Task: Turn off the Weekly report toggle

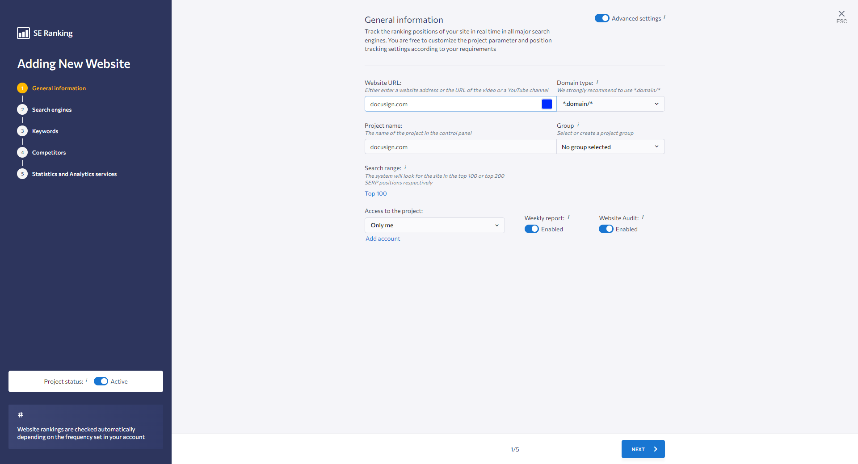Action: [x=531, y=229]
